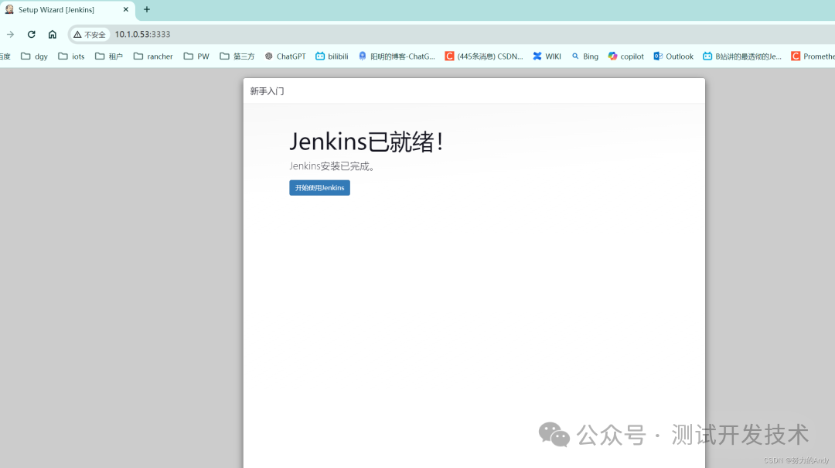The image size is (835, 468).
Task: Open the B站讲的最透彻的Je... bookmark
Action: coord(741,56)
